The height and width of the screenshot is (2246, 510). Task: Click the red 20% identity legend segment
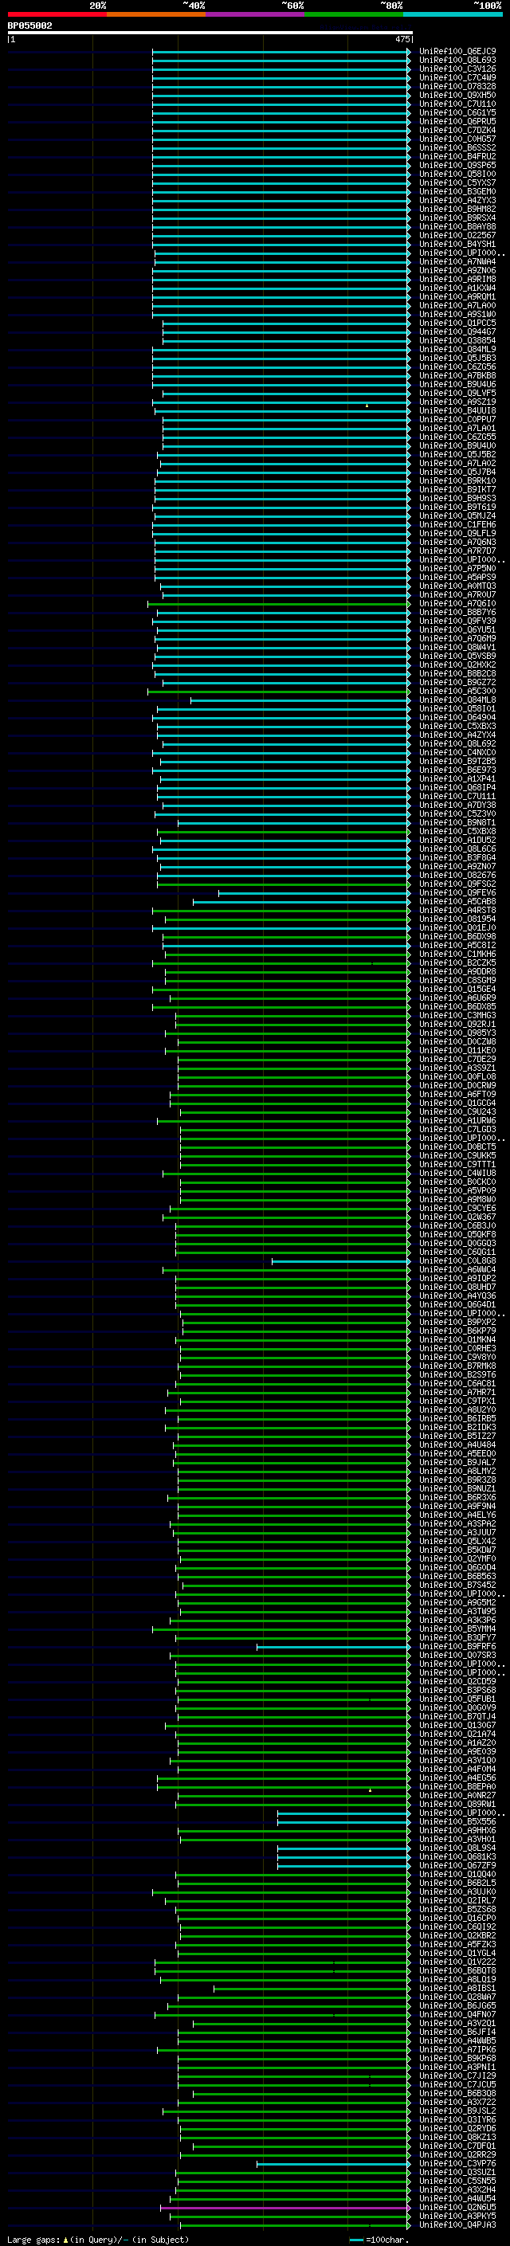coord(57,14)
